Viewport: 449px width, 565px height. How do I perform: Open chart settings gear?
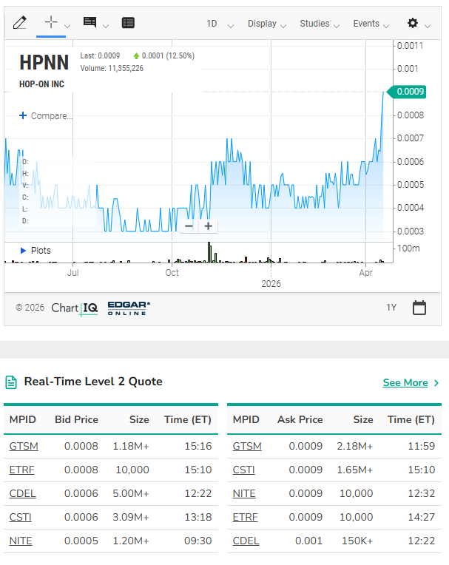tap(413, 23)
